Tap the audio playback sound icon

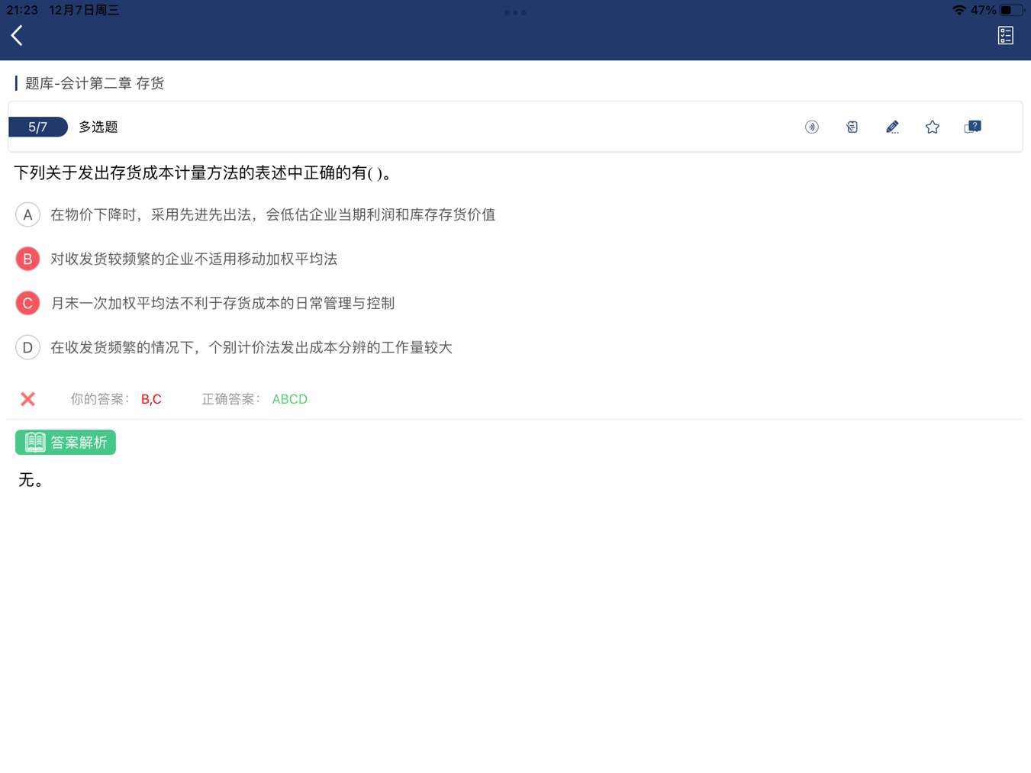(811, 127)
